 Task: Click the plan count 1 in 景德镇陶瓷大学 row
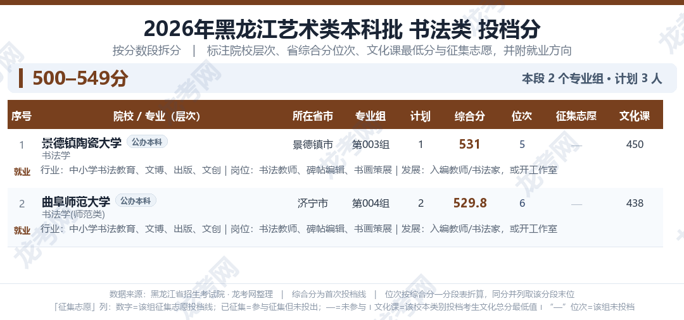tap(421, 144)
